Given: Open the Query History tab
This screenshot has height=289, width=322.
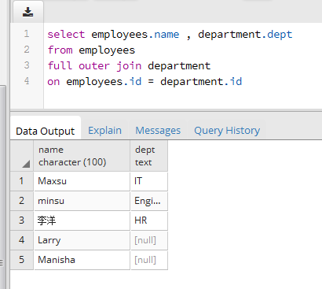Looking at the screenshot, I should click(227, 131).
